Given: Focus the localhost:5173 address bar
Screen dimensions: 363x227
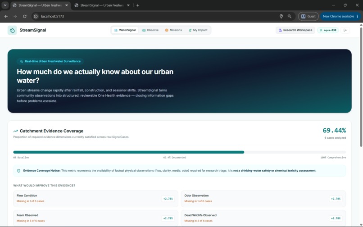Looking at the screenshot, I should point(158,16).
